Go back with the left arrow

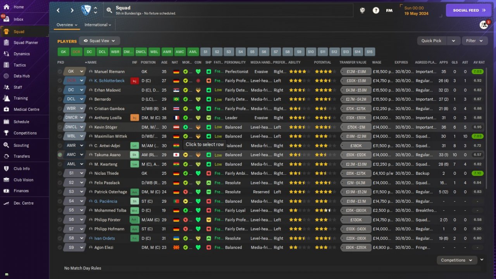(58, 10)
